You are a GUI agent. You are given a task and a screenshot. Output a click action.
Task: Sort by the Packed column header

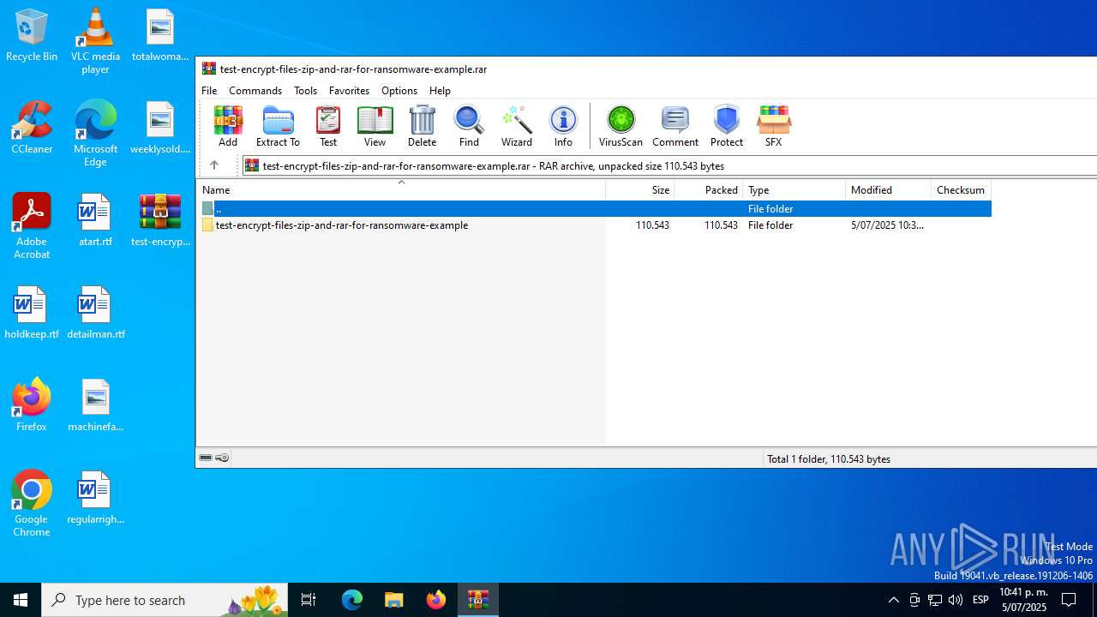click(x=709, y=190)
